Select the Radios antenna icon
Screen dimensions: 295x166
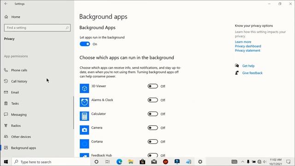pyautogui.click(x=6, y=125)
